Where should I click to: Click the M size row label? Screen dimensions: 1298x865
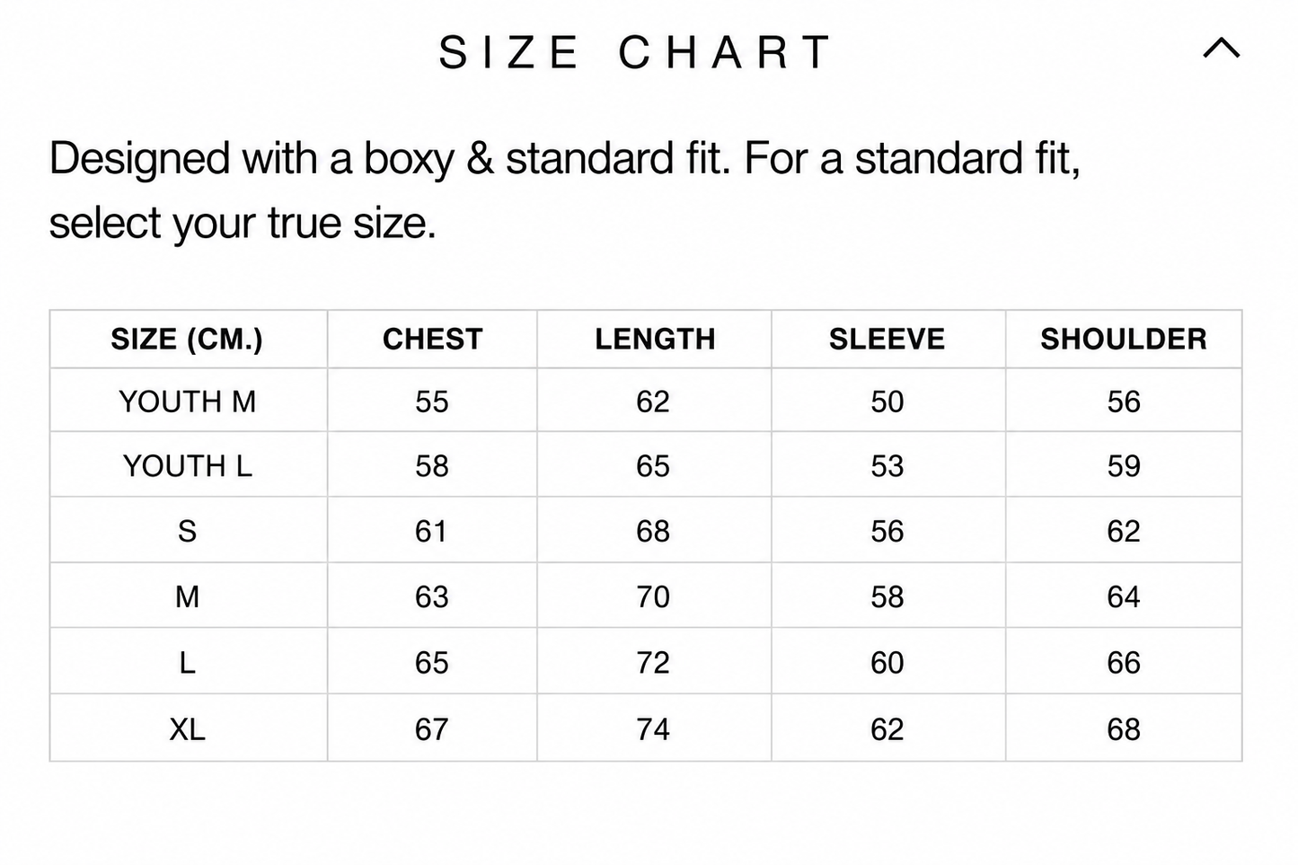coord(187,596)
